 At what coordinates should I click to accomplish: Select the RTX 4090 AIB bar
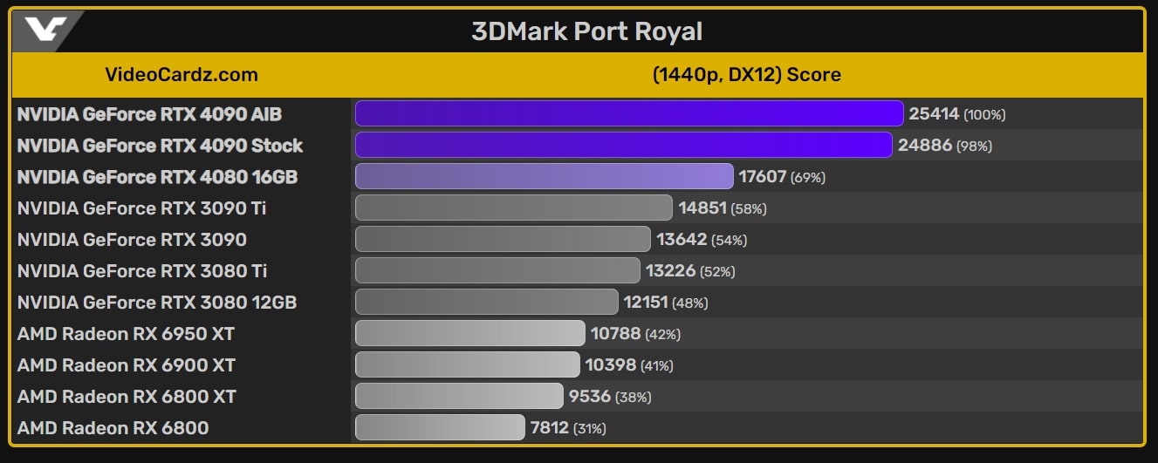pos(628,114)
